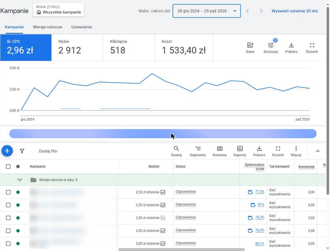Go to previous date range arrow
Image resolution: width=330 pixels, height=251 pixels.
[x=248, y=11]
